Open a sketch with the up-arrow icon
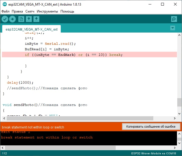 [x=29, y=19]
